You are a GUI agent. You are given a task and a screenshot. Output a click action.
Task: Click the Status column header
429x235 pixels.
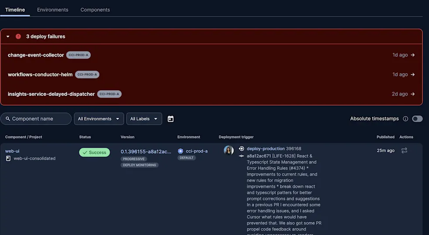click(x=85, y=137)
